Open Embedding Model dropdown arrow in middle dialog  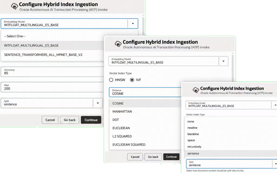pos(223,61)
